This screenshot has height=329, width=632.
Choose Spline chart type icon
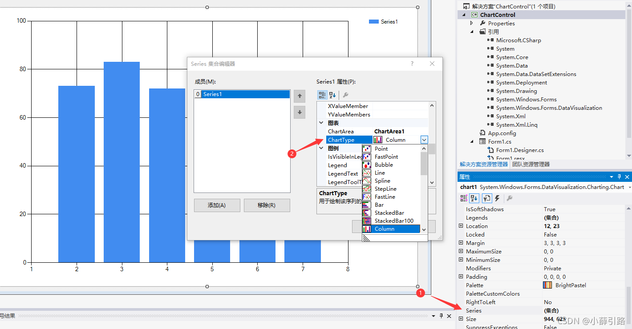point(367,181)
